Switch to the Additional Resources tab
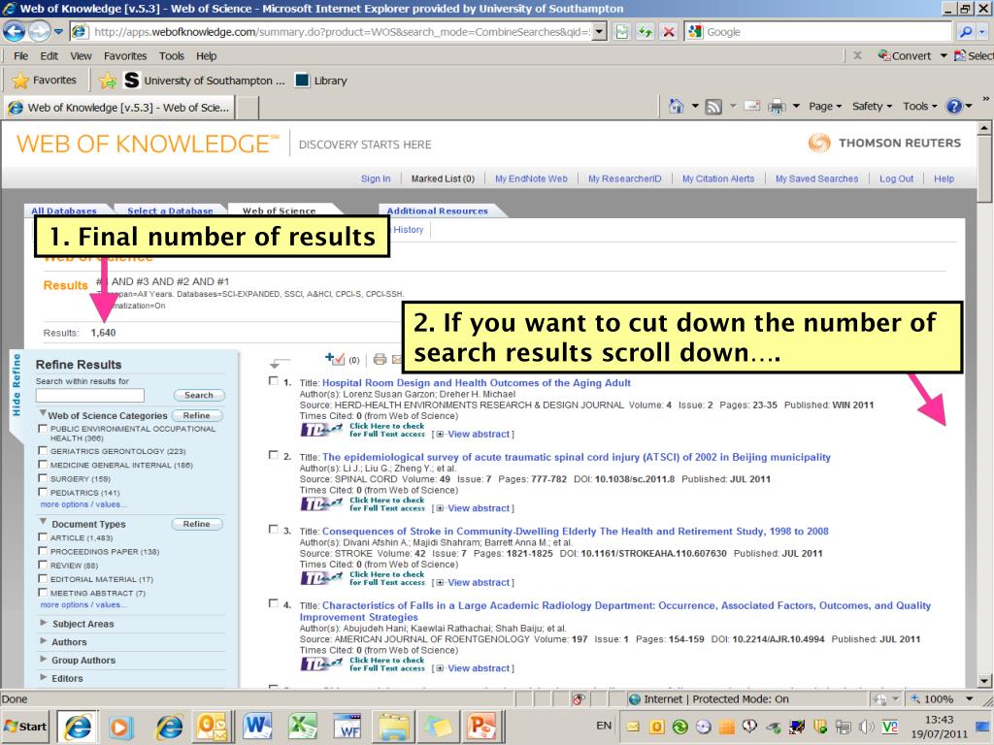The image size is (994, 745). (438, 211)
